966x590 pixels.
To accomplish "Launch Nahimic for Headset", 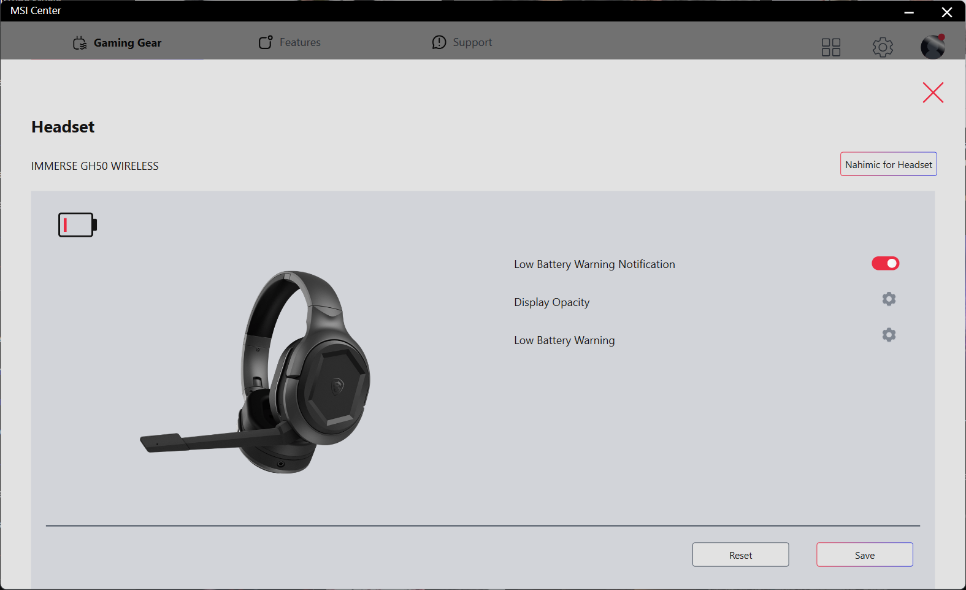I will [888, 164].
